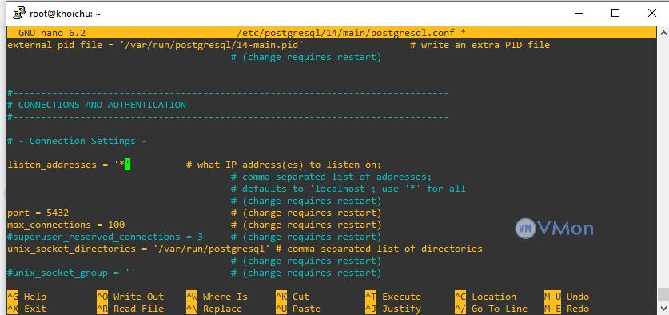Click the listen_addresses setting text
The image size is (669, 315).
[68, 165]
